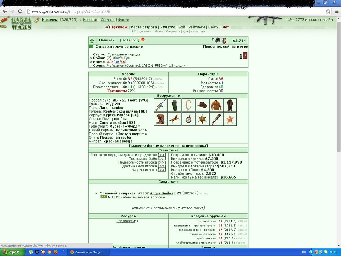Click the green envelope personal letter icon

(x=91, y=47)
